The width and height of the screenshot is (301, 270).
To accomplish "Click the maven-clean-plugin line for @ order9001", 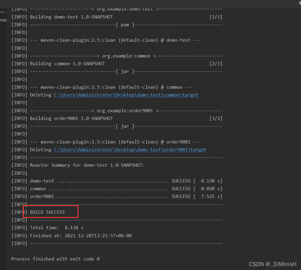I will (x=106, y=142).
